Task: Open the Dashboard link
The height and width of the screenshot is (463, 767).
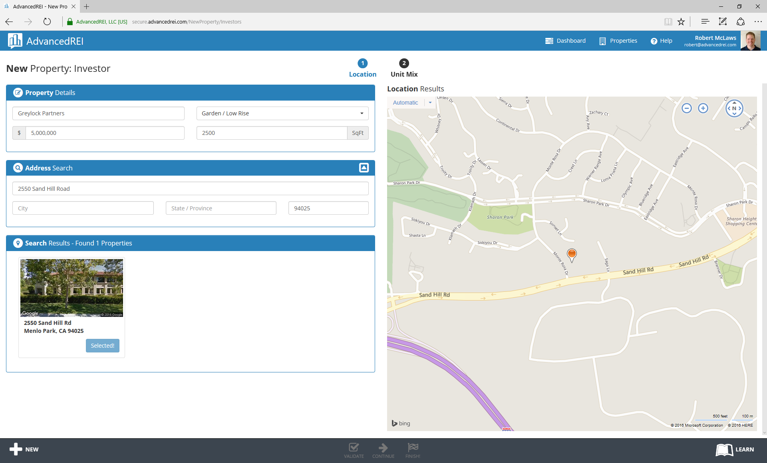Action: click(x=565, y=41)
